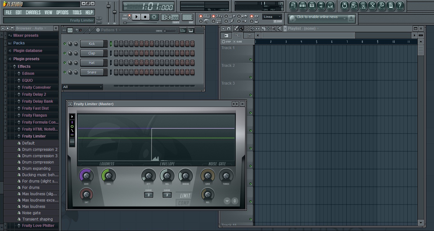Open the Linea snap dropdown

click(272, 17)
